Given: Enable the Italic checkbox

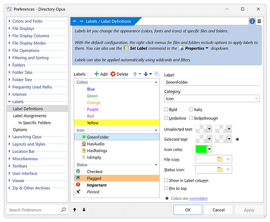Looking at the screenshot, I should pos(191,109).
